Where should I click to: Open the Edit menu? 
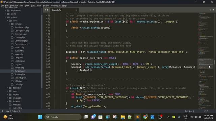pyautogui.click(x=7, y=6)
